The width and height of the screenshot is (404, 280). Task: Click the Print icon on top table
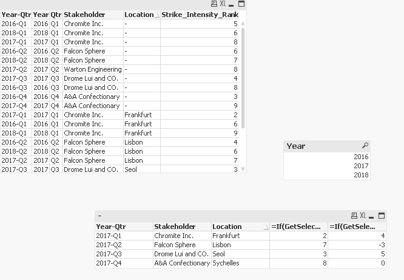pyautogui.click(x=214, y=4)
